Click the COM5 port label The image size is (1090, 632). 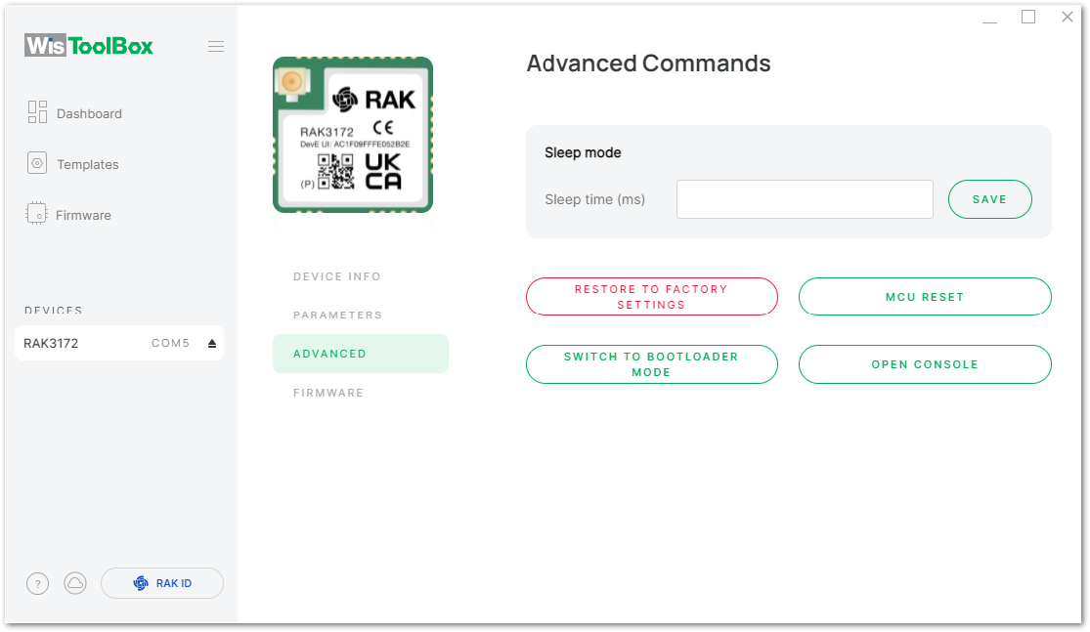(x=170, y=343)
